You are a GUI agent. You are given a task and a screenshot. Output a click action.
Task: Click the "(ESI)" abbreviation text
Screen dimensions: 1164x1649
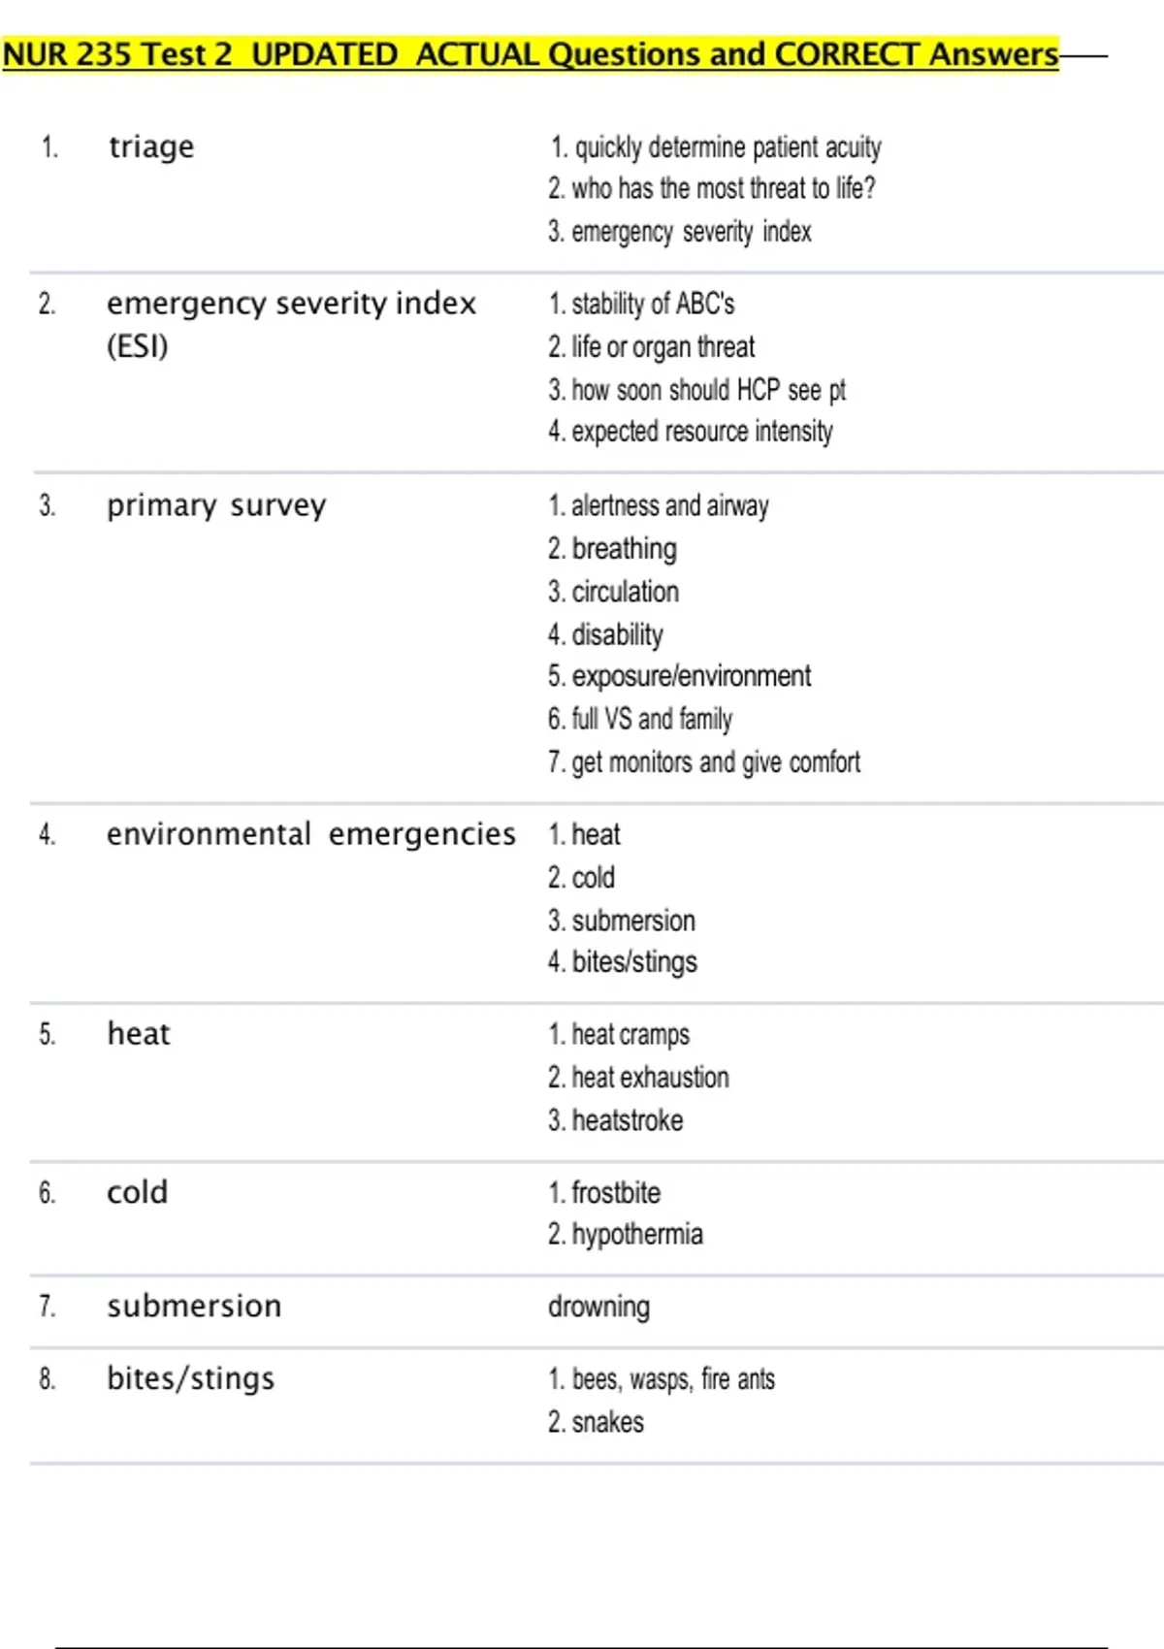[137, 346]
